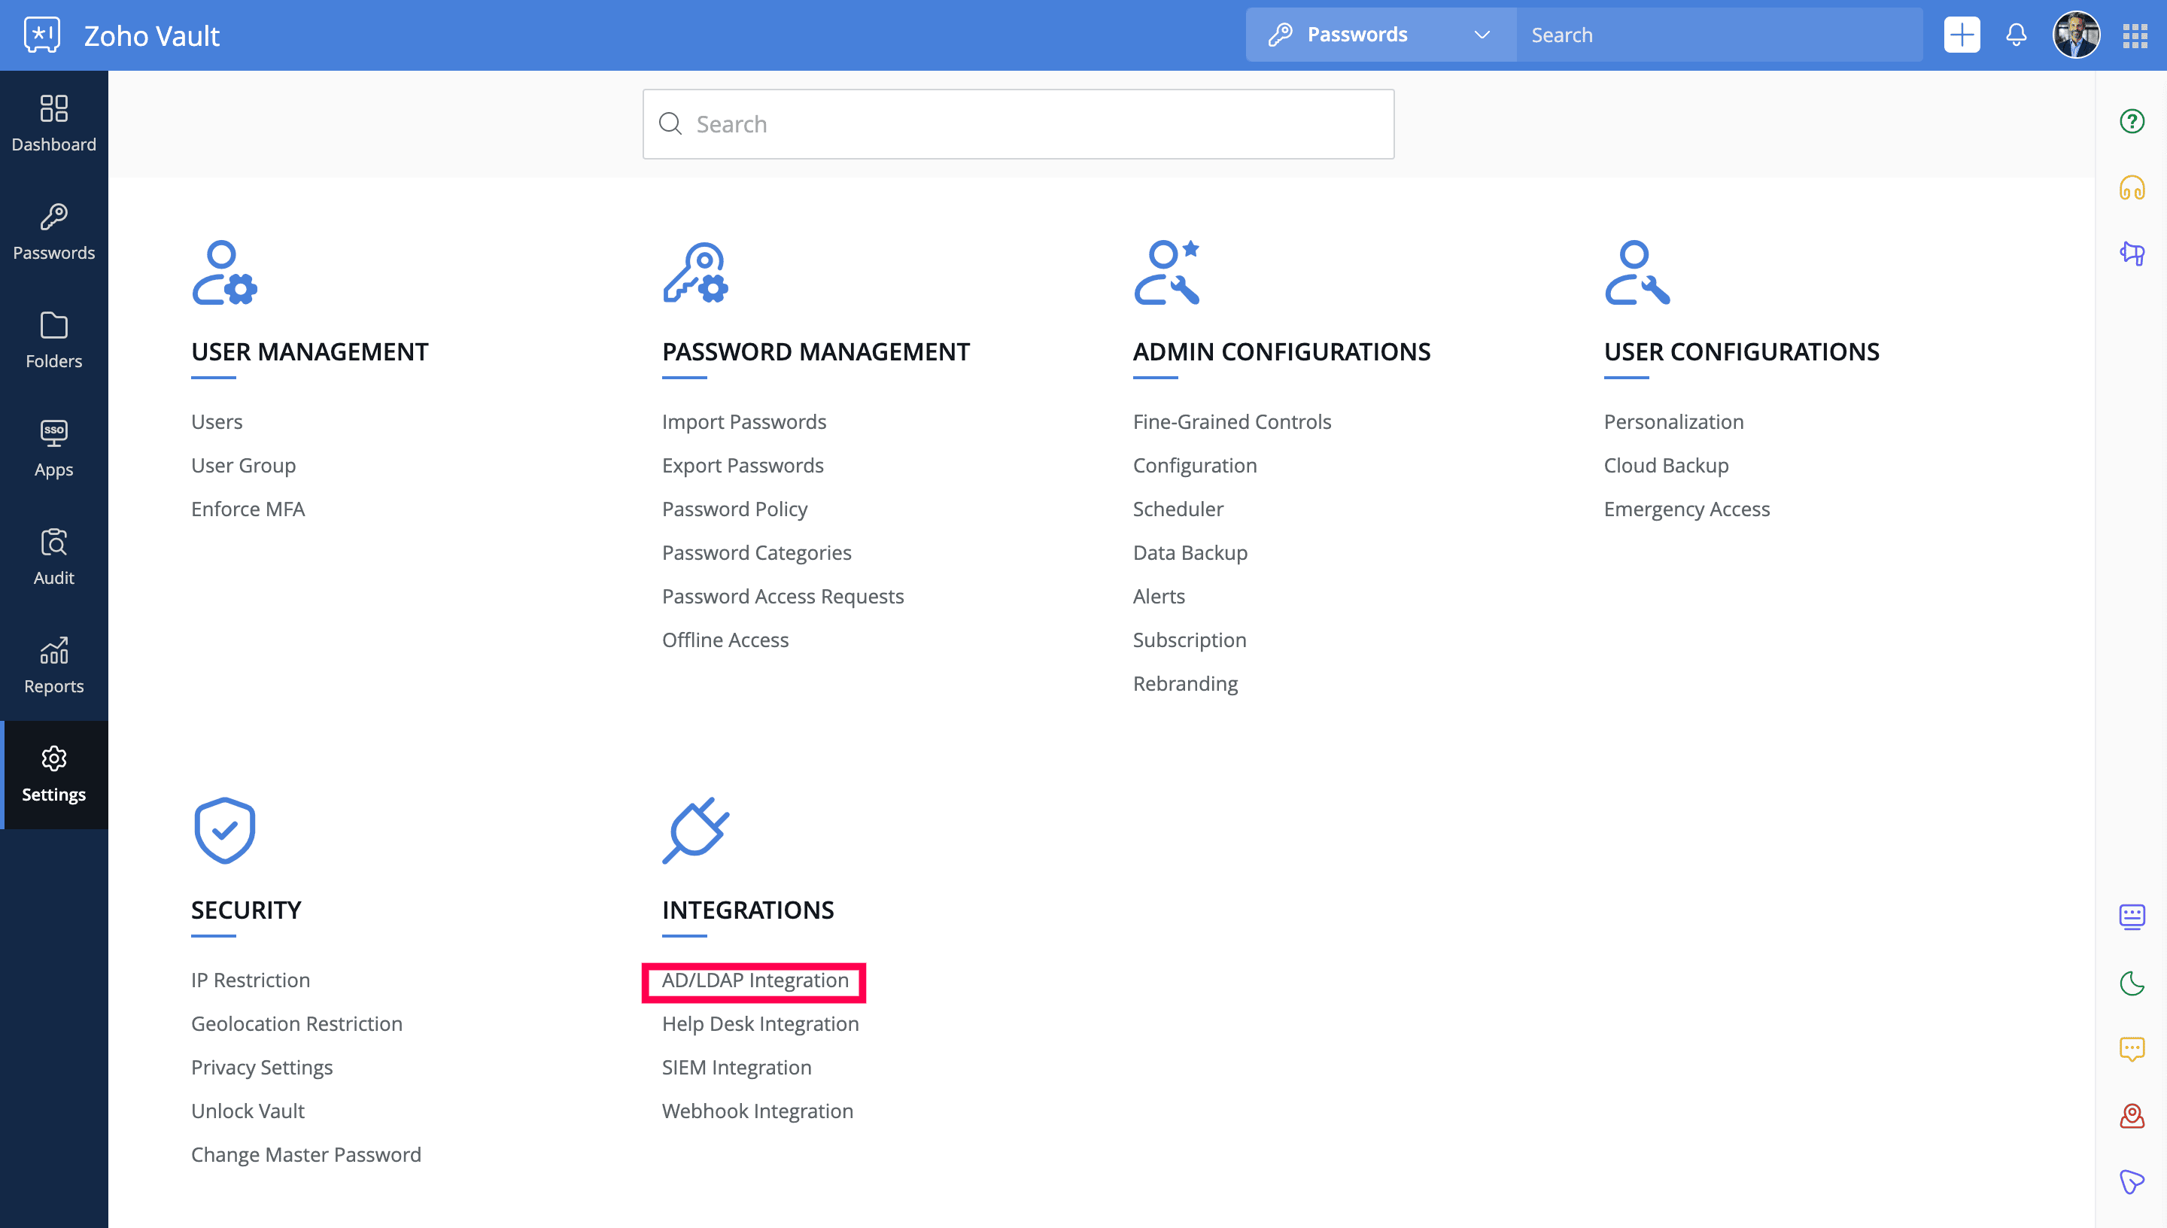The image size is (2167, 1228).
Task: Go to Dashboard in left sidebar
Action: (54, 123)
